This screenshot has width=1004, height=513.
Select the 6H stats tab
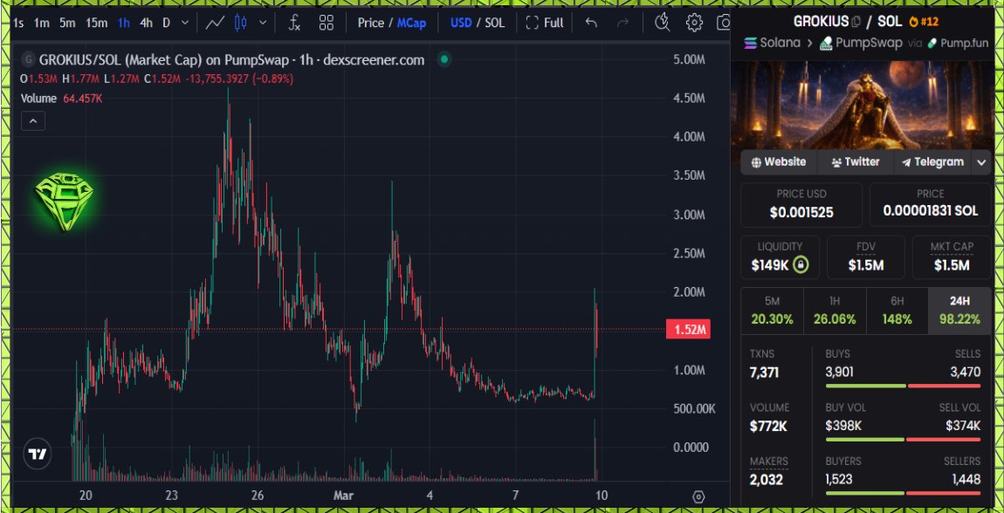coord(897,311)
